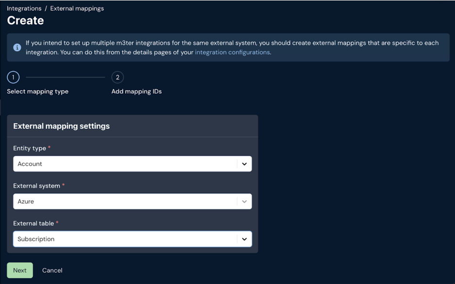The height and width of the screenshot is (284, 455).
Task: Click the External mapping settings heading
Action: (61, 126)
